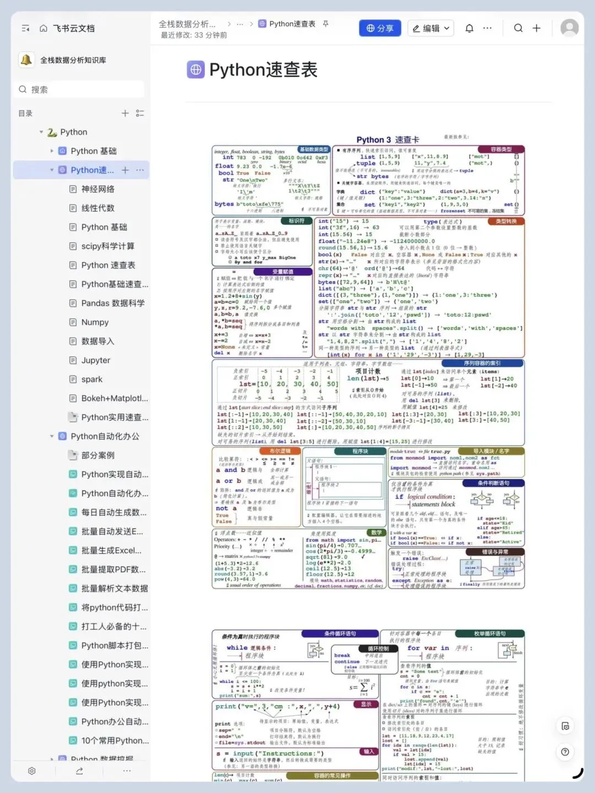Collapse the sidebar with the top-left toggle icon
This screenshot has width=595, height=793.
(x=25, y=28)
